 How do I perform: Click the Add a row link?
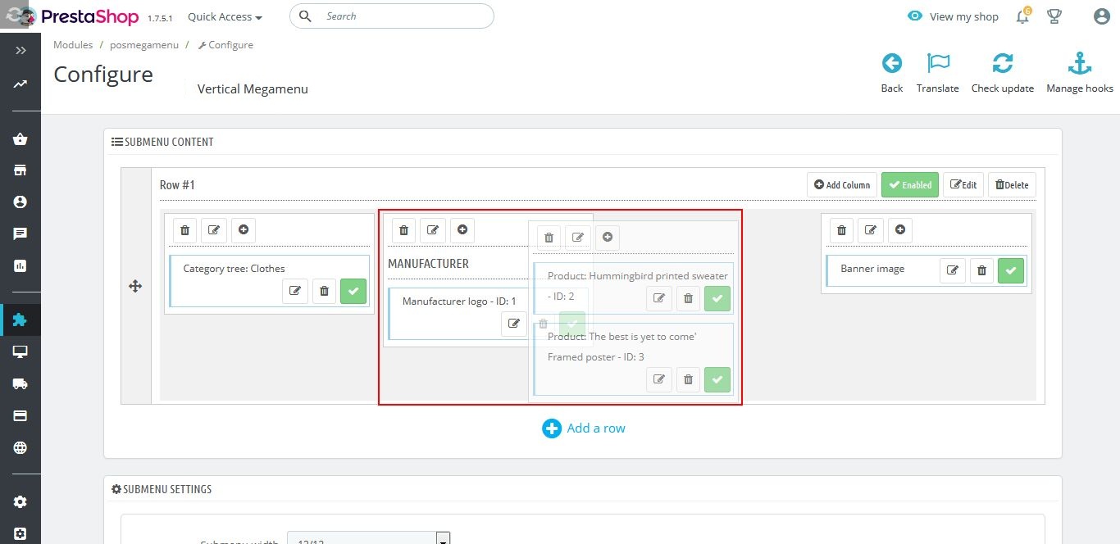point(584,428)
